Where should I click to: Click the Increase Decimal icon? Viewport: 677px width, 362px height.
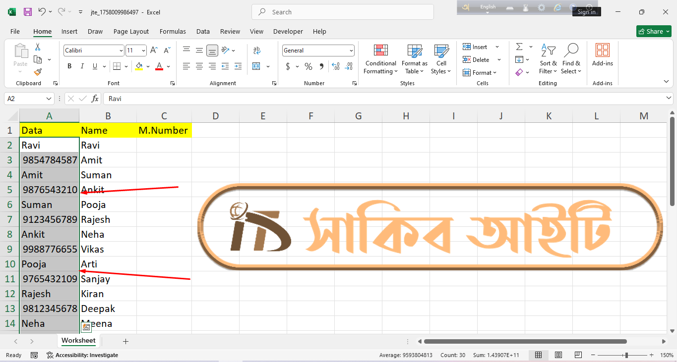[336, 66]
